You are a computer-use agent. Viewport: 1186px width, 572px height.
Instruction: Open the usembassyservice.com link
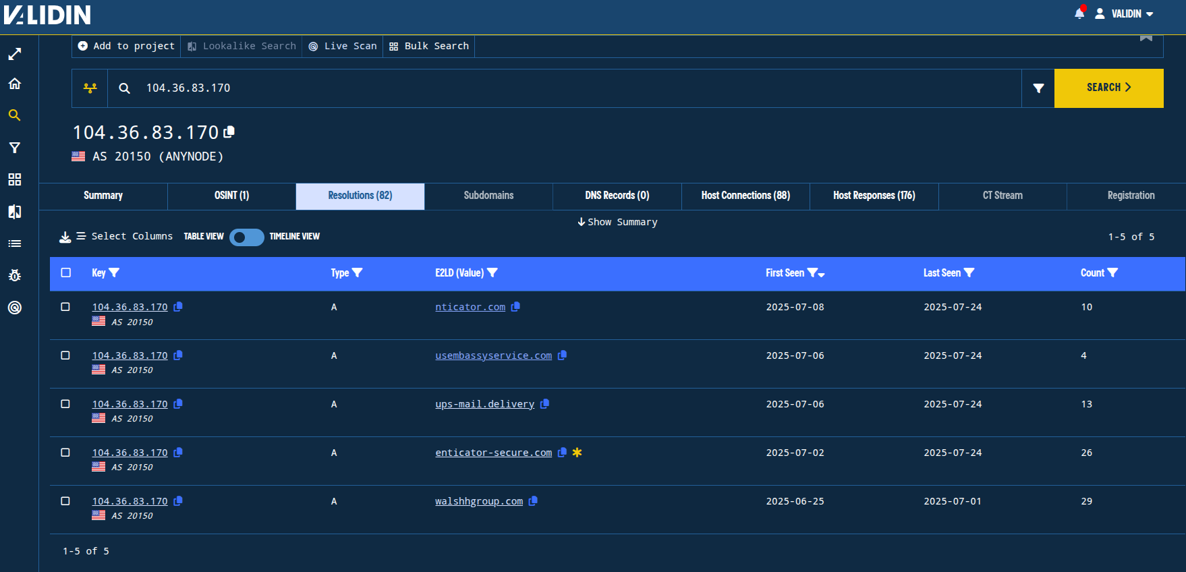click(x=494, y=355)
